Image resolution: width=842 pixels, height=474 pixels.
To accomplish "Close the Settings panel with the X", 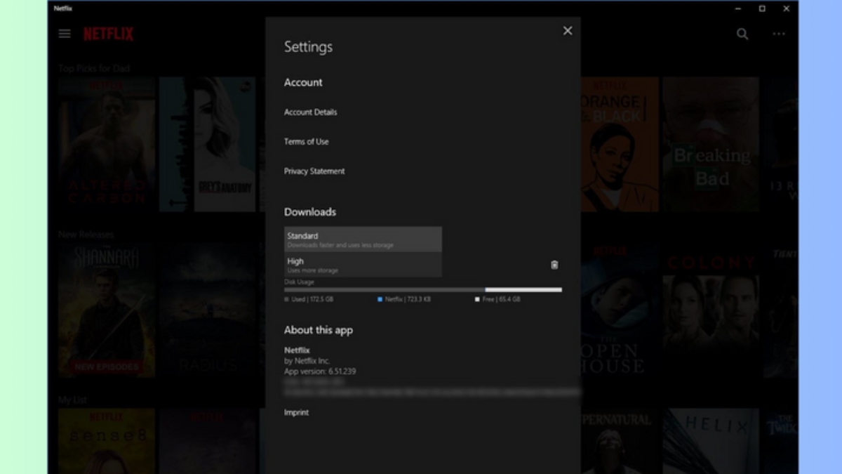I will pos(567,31).
